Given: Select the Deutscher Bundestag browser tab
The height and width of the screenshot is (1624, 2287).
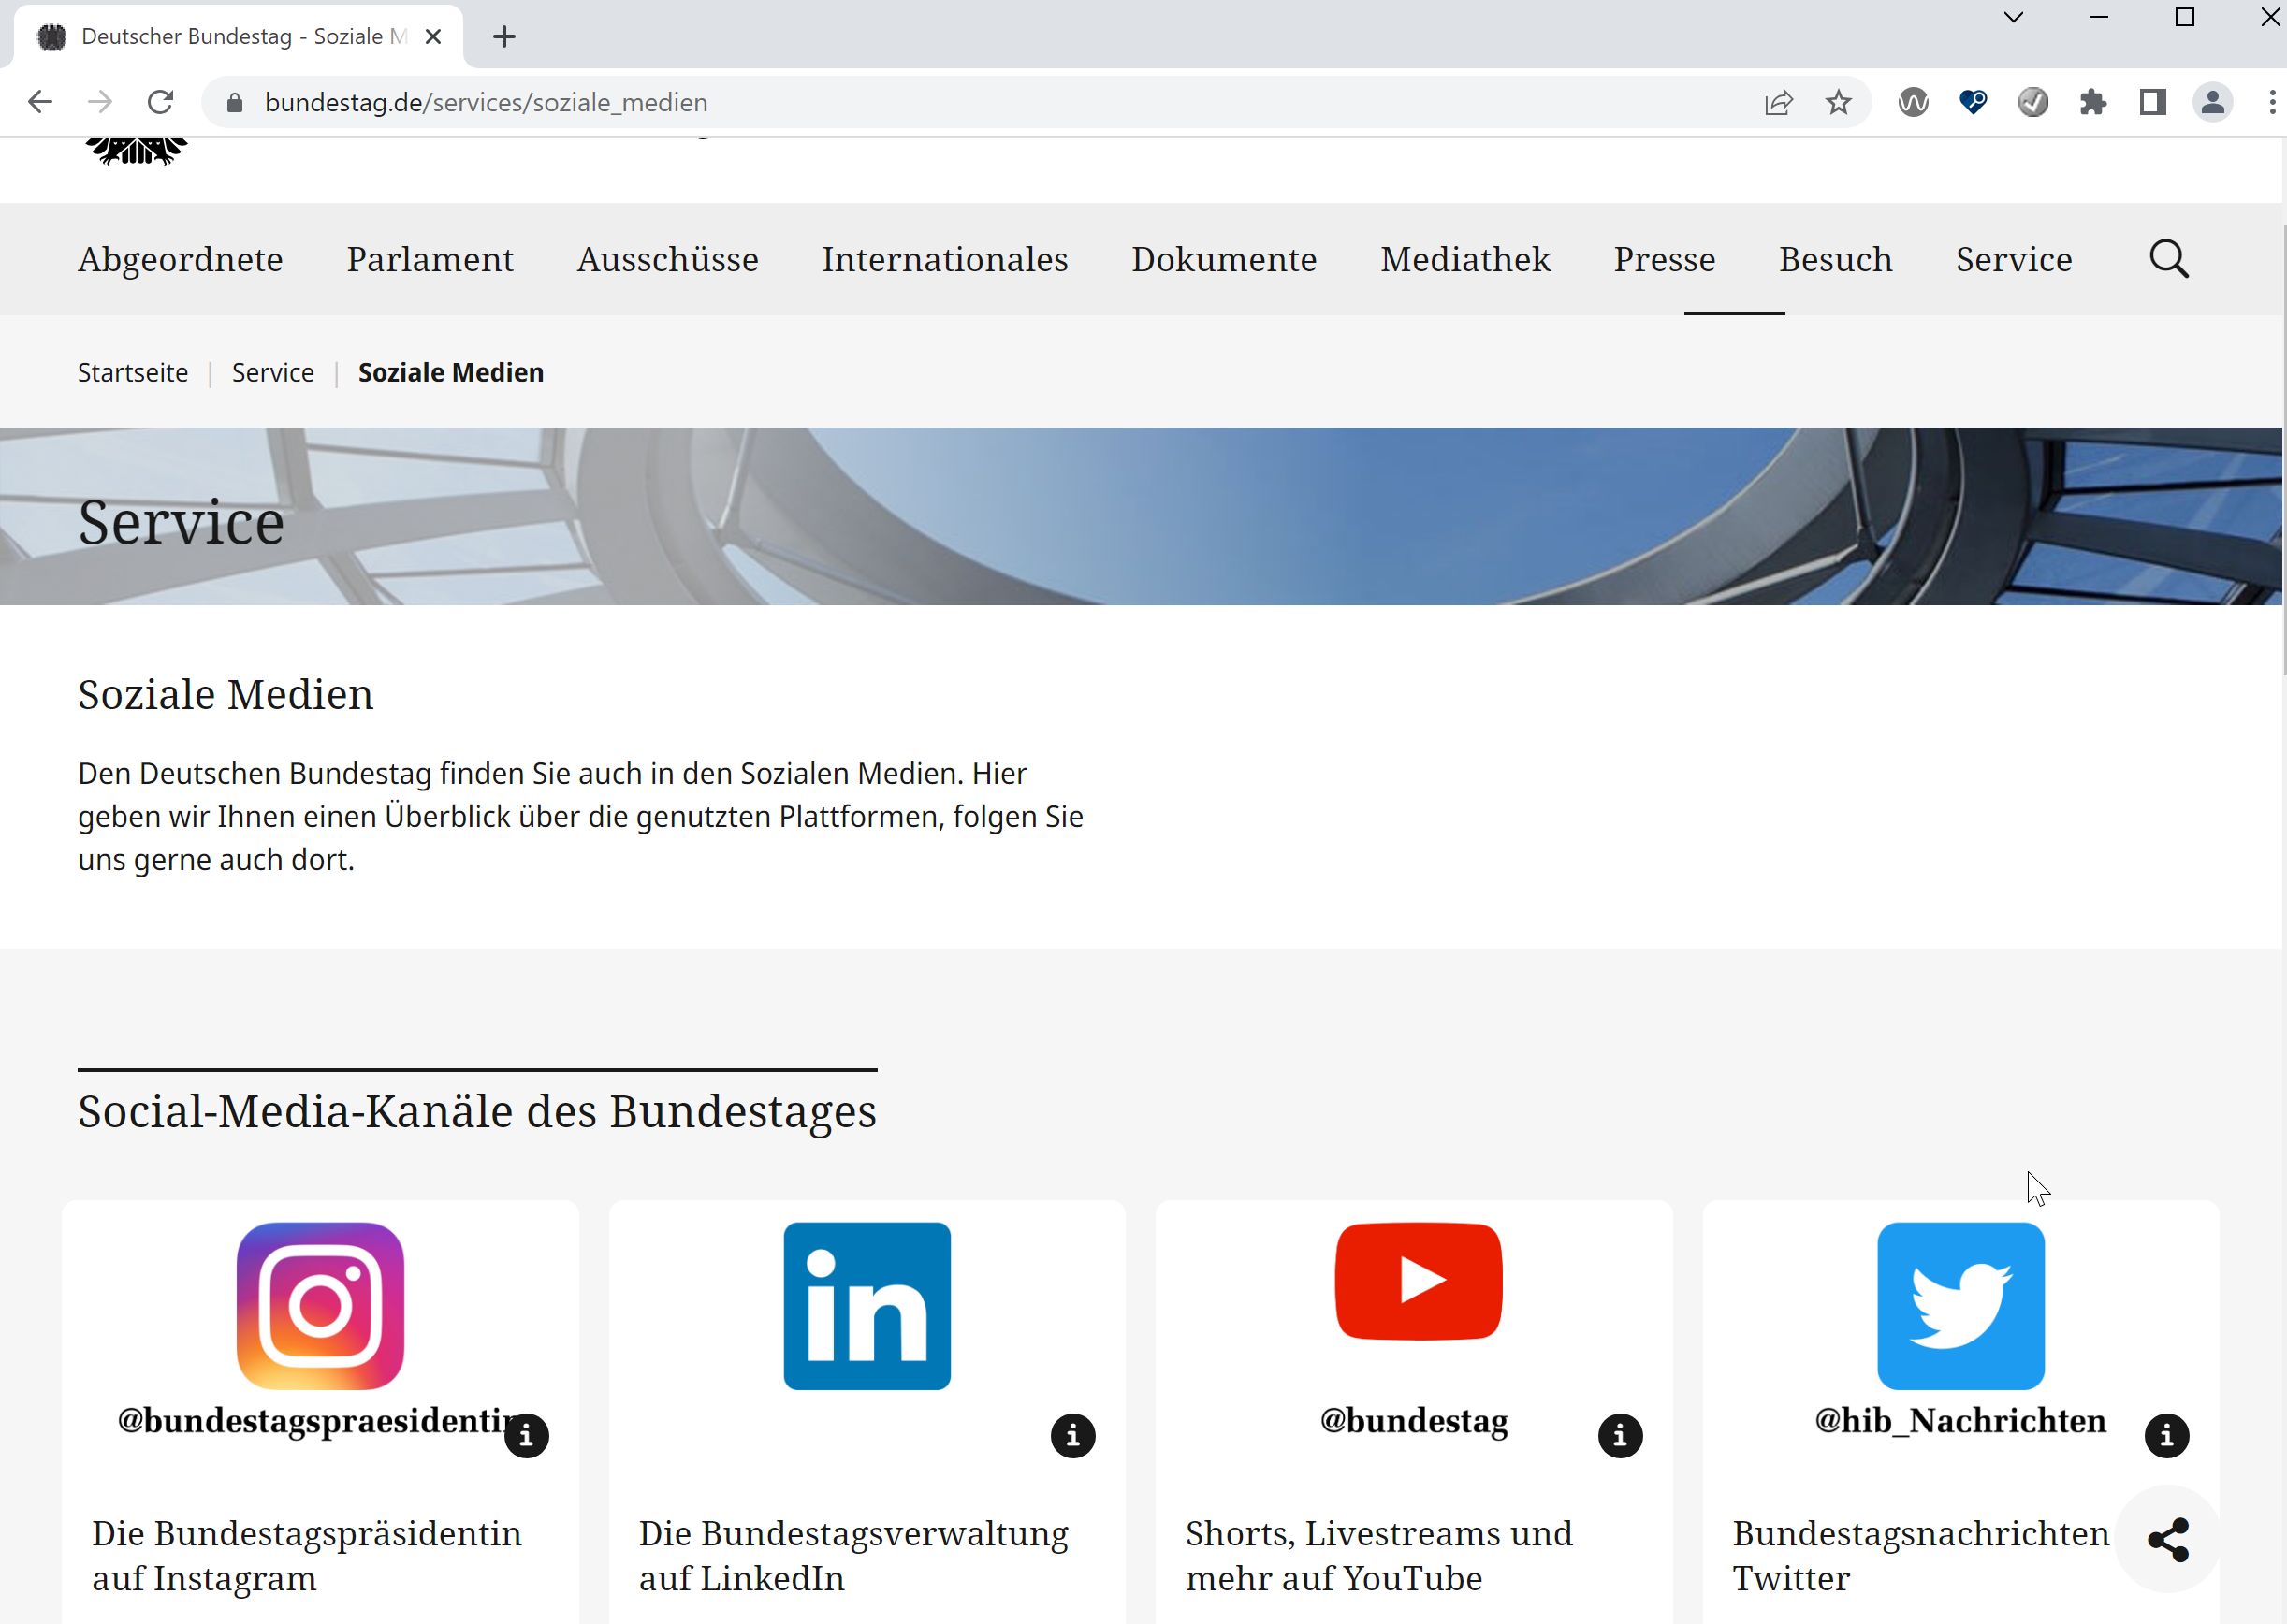Looking at the screenshot, I should tap(238, 37).
